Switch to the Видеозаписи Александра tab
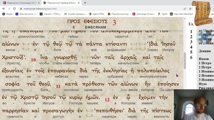The width and height of the screenshot is (214, 120). [x=21, y=3]
